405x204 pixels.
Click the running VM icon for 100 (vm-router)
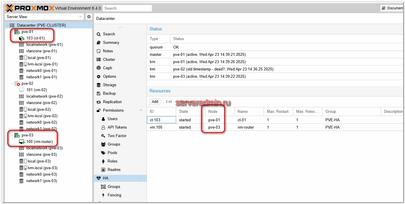pos(22,142)
